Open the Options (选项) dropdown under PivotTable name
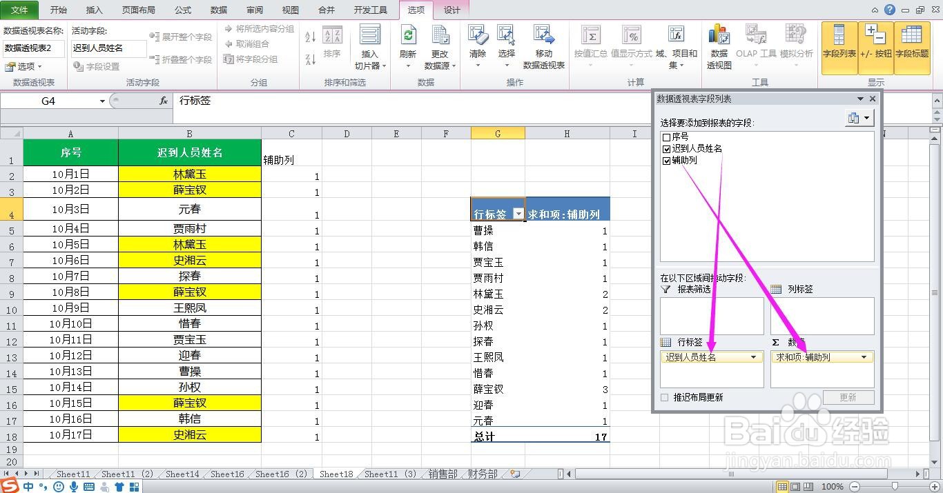Screen dimensions: 943x493 pyautogui.click(x=23, y=66)
